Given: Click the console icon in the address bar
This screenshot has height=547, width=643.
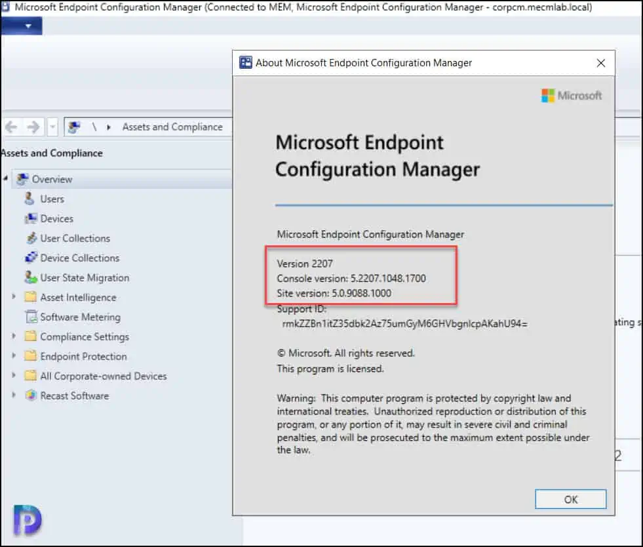Looking at the screenshot, I should pyautogui.click(x=74, y=127).
